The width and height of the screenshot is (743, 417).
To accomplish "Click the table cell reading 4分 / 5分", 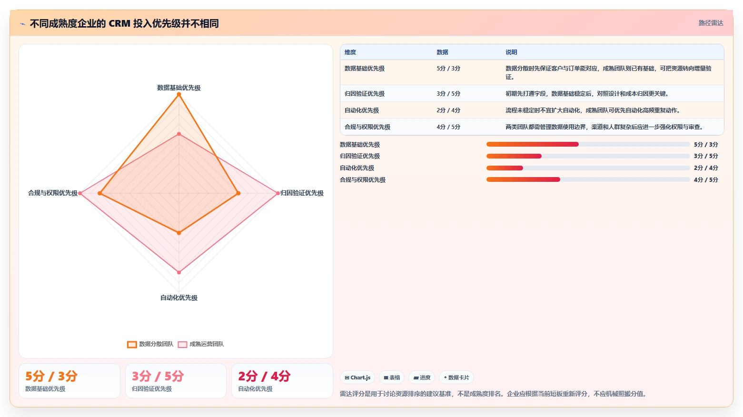I will click(x=448, y=127).
